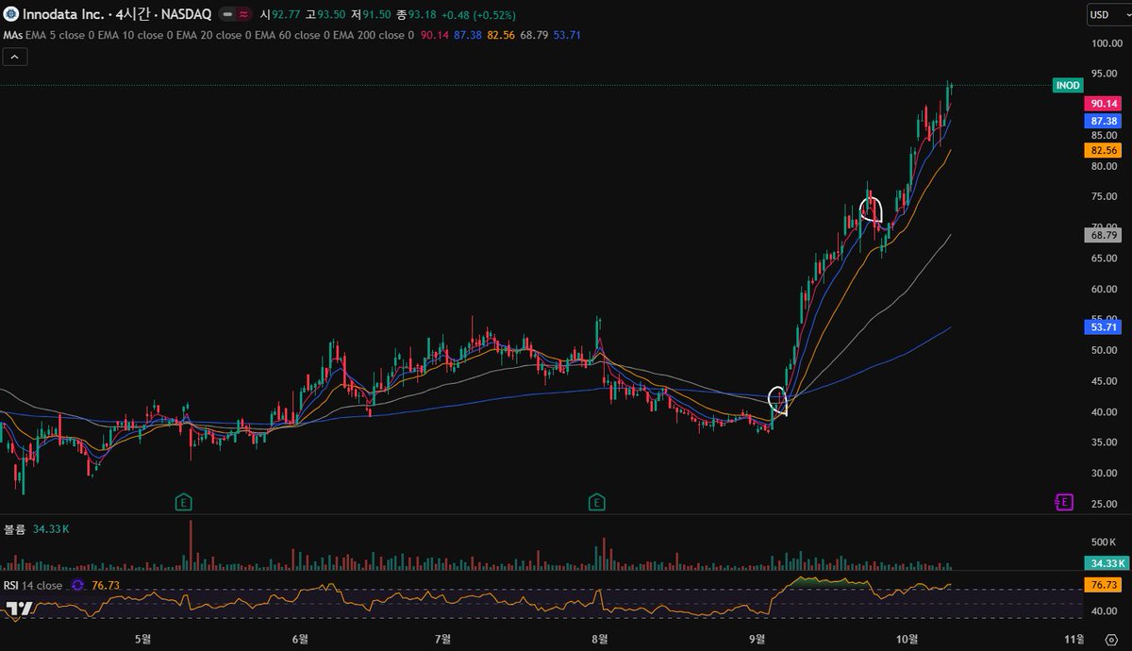Click the INOD price label on axis
Viewport: 1132px width, 651px height.
[1068, 86]
